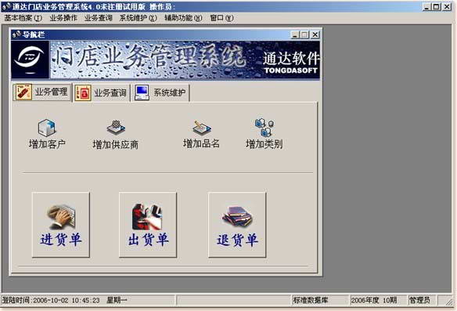Screen dimensions: 457x311
Task: Open the 系统维护 menu in menu bar
Action: click(x=139, y=18)
